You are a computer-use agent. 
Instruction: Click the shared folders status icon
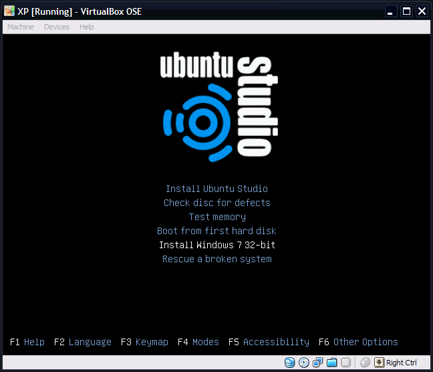coord(331,363)
